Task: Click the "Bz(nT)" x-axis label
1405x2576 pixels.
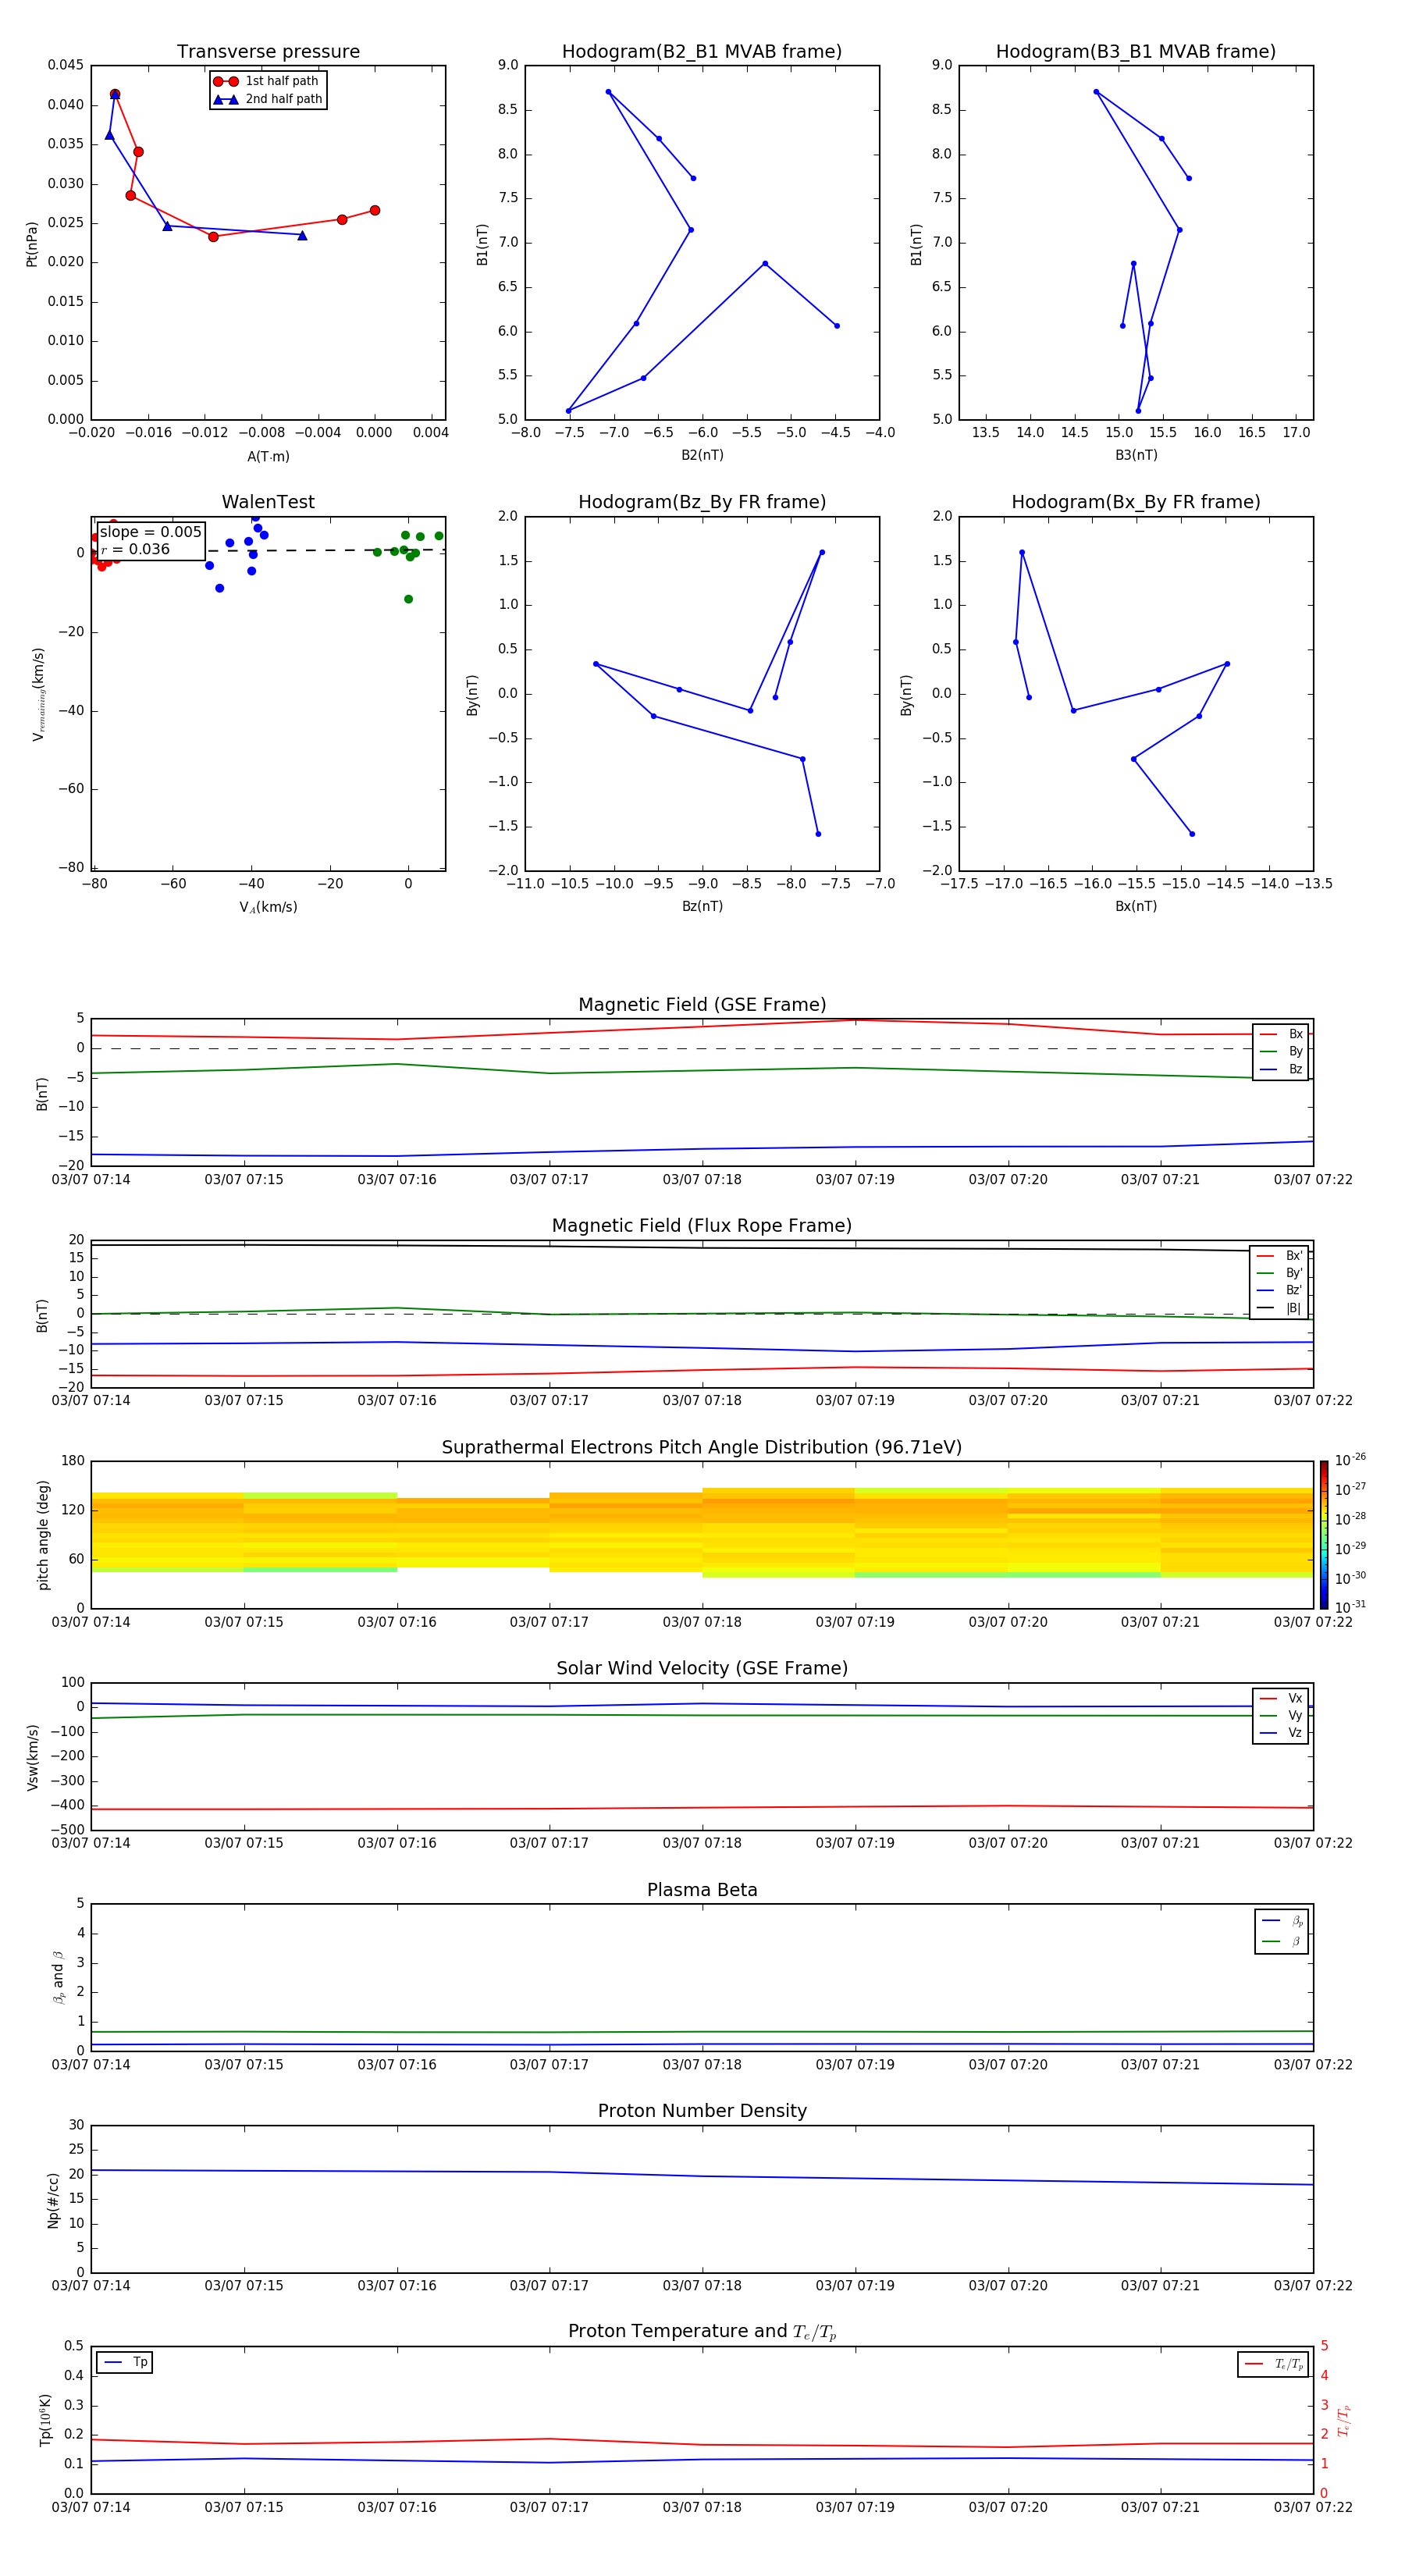Action: tap(702, 906)
